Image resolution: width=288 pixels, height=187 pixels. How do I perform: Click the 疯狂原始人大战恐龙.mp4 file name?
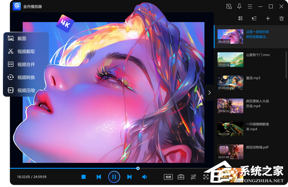coord(257,104)
